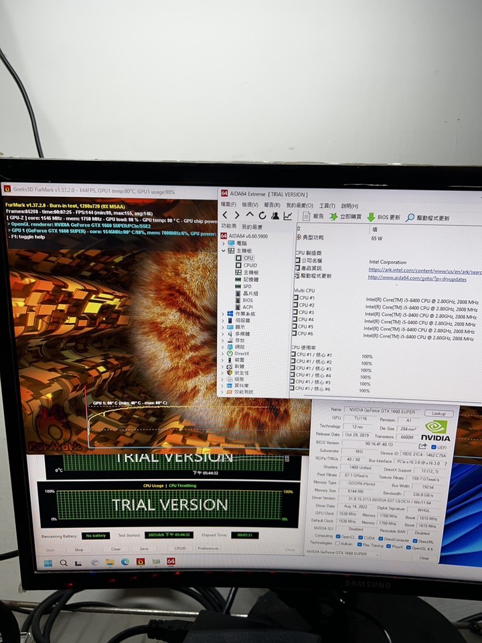
Task: Open the aida64.com driver updates link
Action: tap(417, 279)
